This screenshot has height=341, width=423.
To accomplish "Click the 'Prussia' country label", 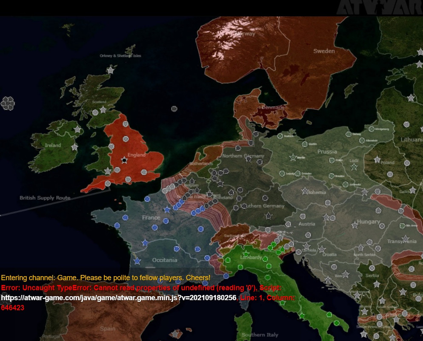I will coord(327,152).
